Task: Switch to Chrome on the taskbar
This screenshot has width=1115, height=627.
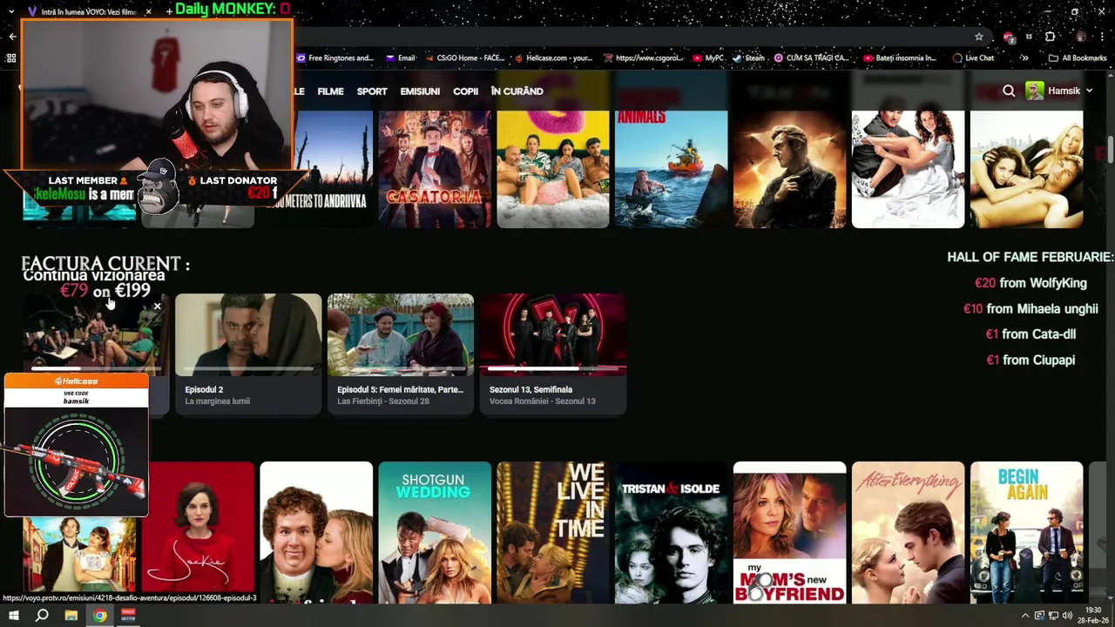Action: click(x=100, y=616)
